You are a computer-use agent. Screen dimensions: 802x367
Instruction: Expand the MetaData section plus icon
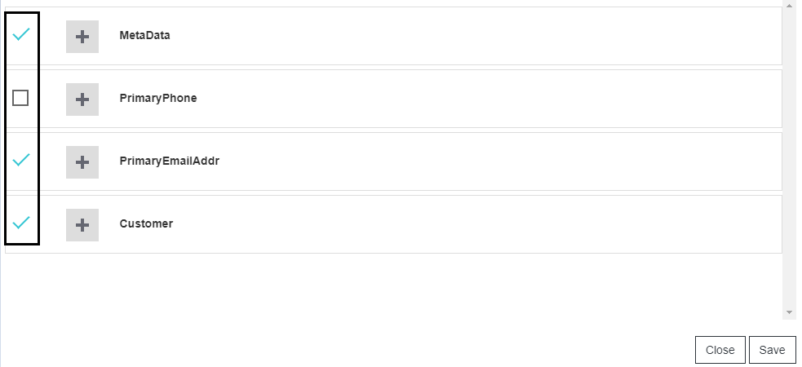click(82, 37)
